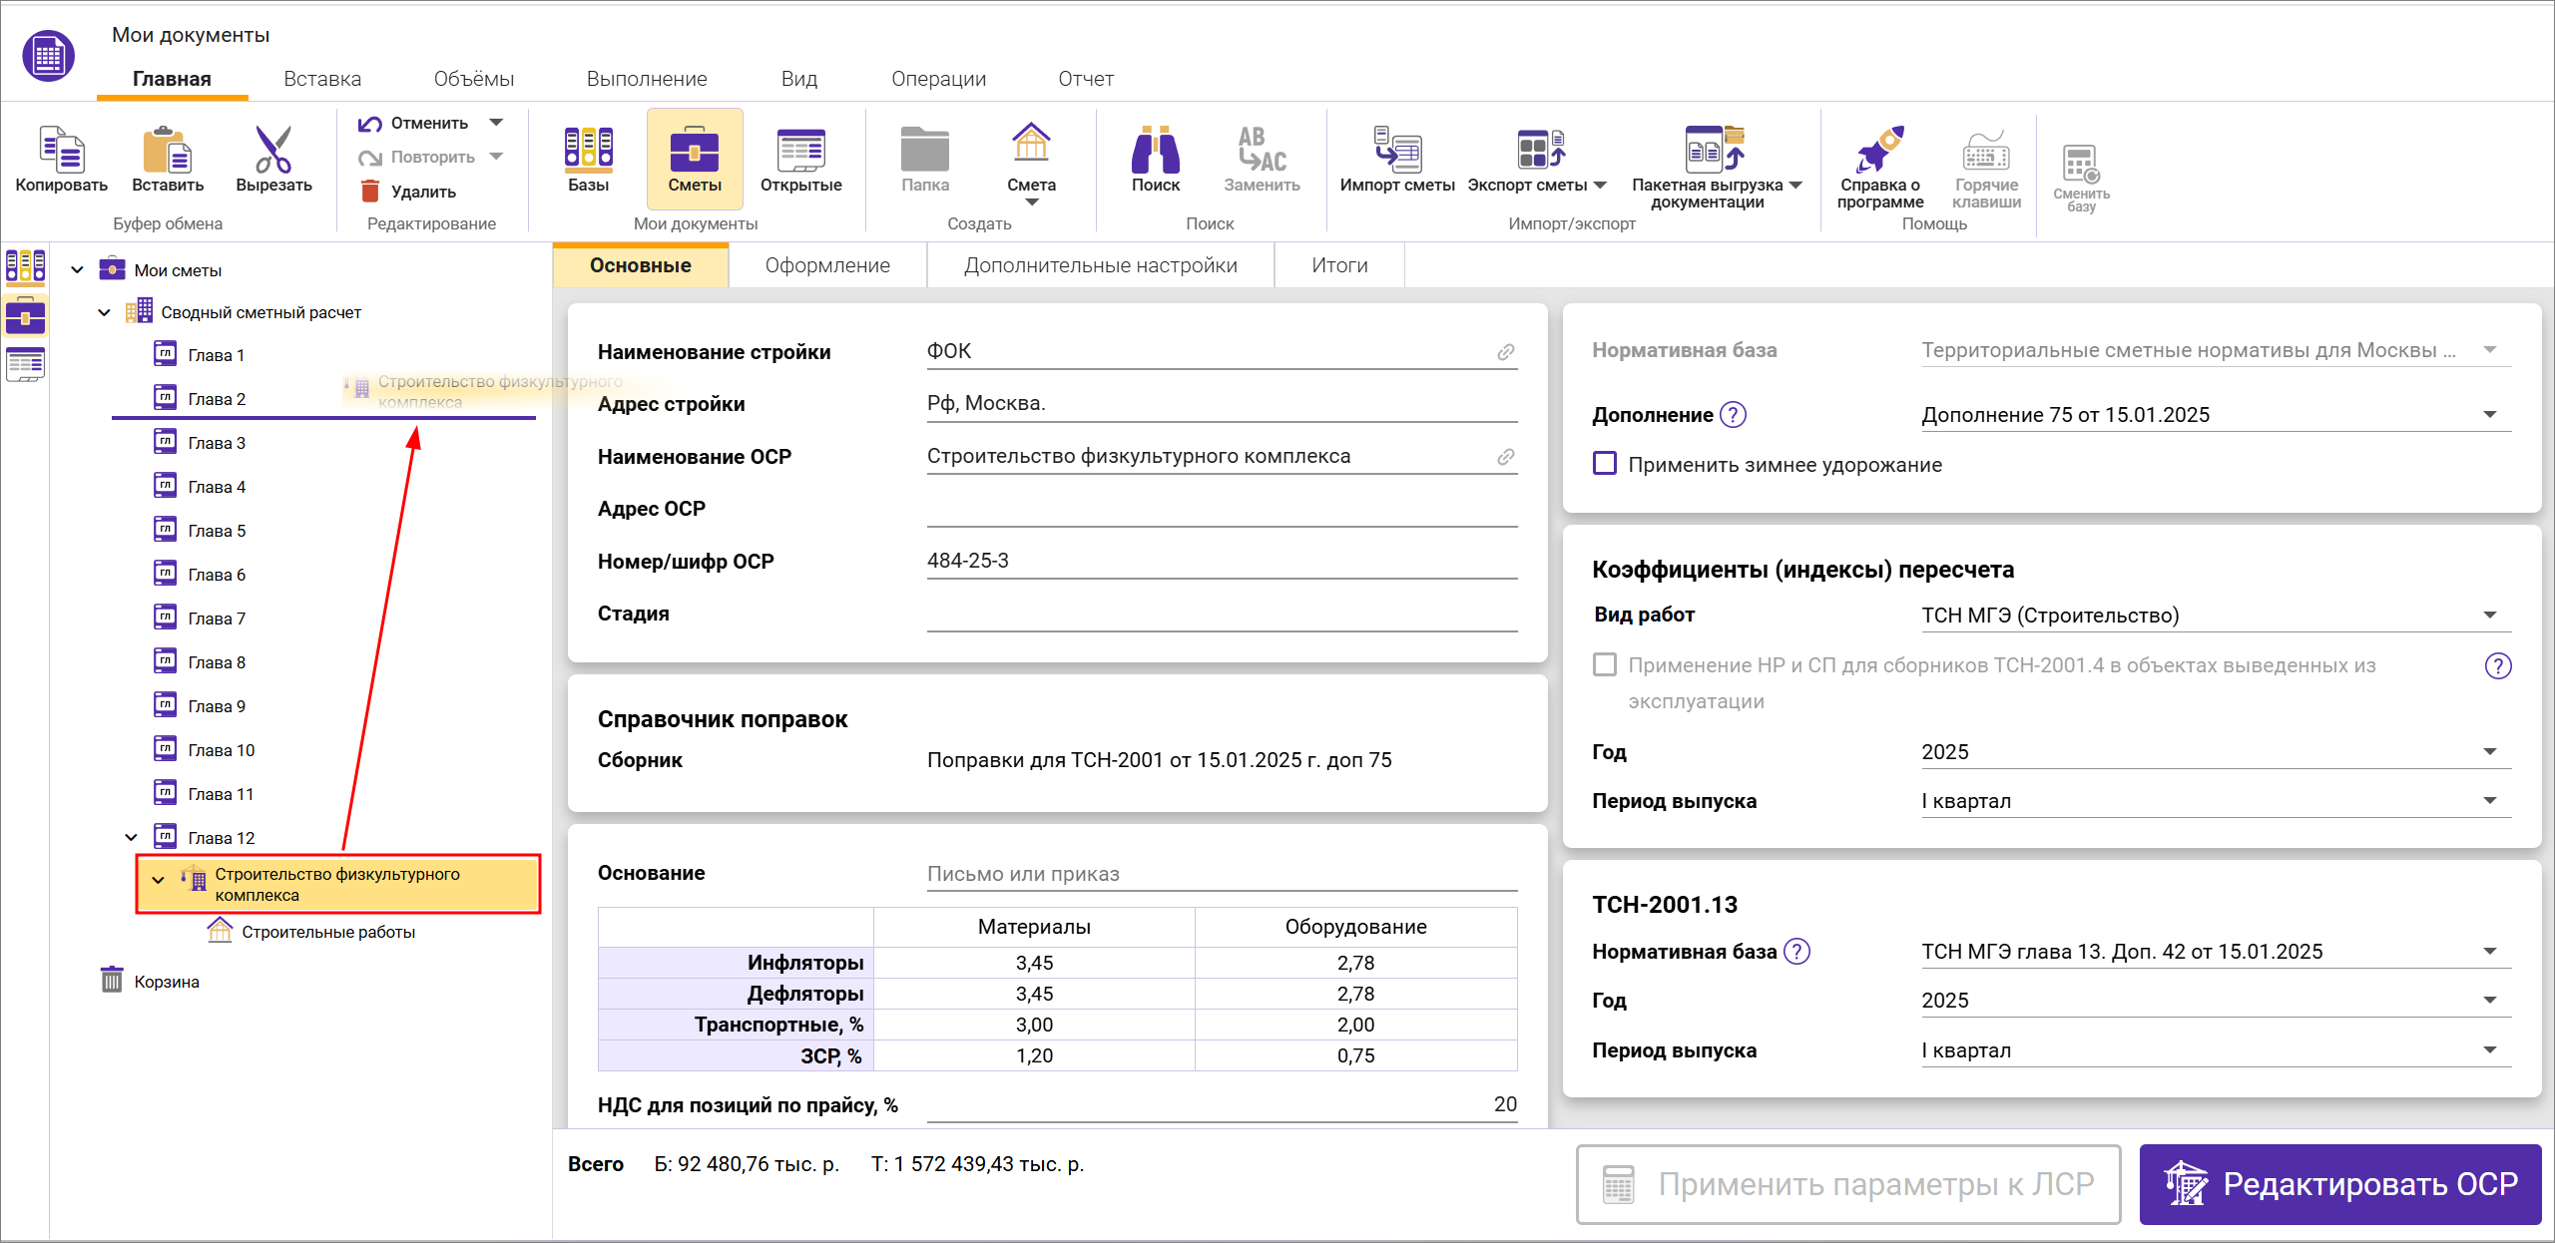Viewport: 2555px width, 1243px height.
Task: Click the Копировать clipboard icon
Action: click(x=61, y=150)
